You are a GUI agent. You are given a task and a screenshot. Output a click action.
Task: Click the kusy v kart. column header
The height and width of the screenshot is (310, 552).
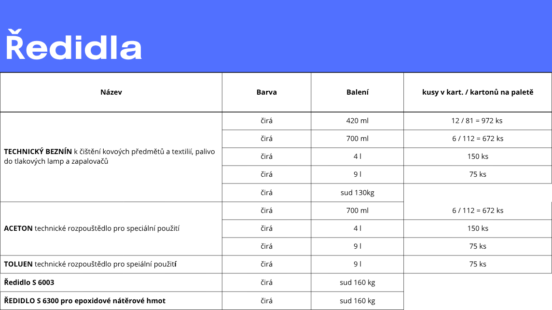coord(477,92)
